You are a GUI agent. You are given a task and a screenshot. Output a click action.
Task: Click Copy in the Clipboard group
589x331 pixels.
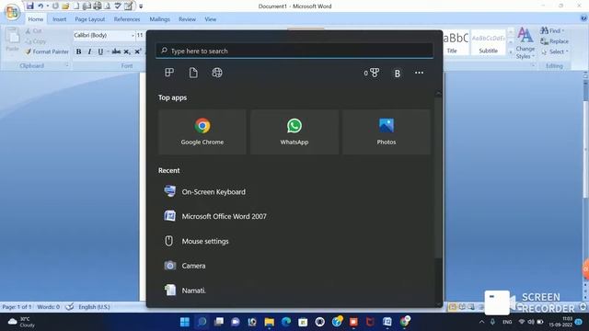[x=36, y=41]
